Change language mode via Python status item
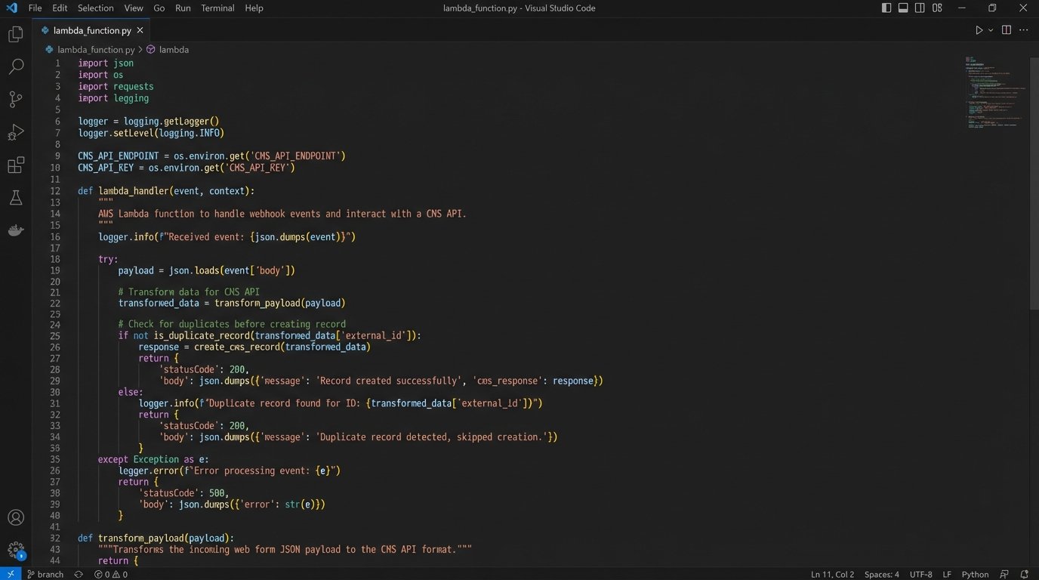Screen dimensions: 1039x580 click(975, 574)
